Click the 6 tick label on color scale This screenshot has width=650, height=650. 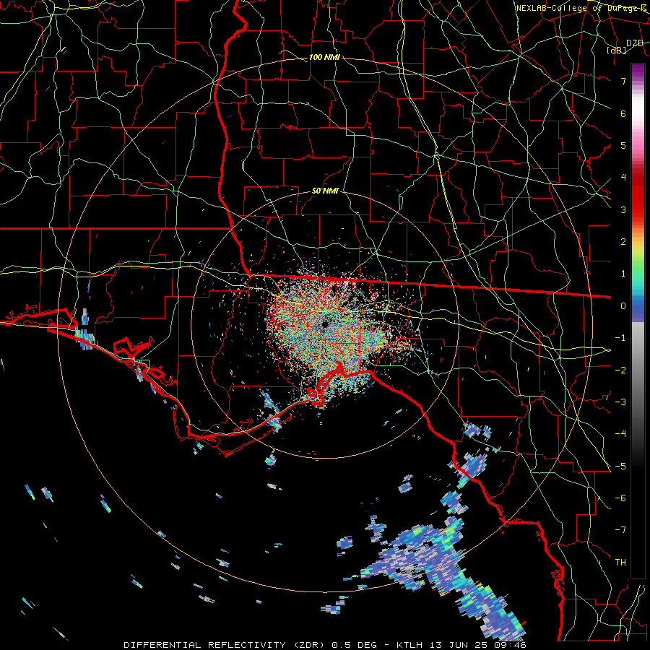click(623, 113)
